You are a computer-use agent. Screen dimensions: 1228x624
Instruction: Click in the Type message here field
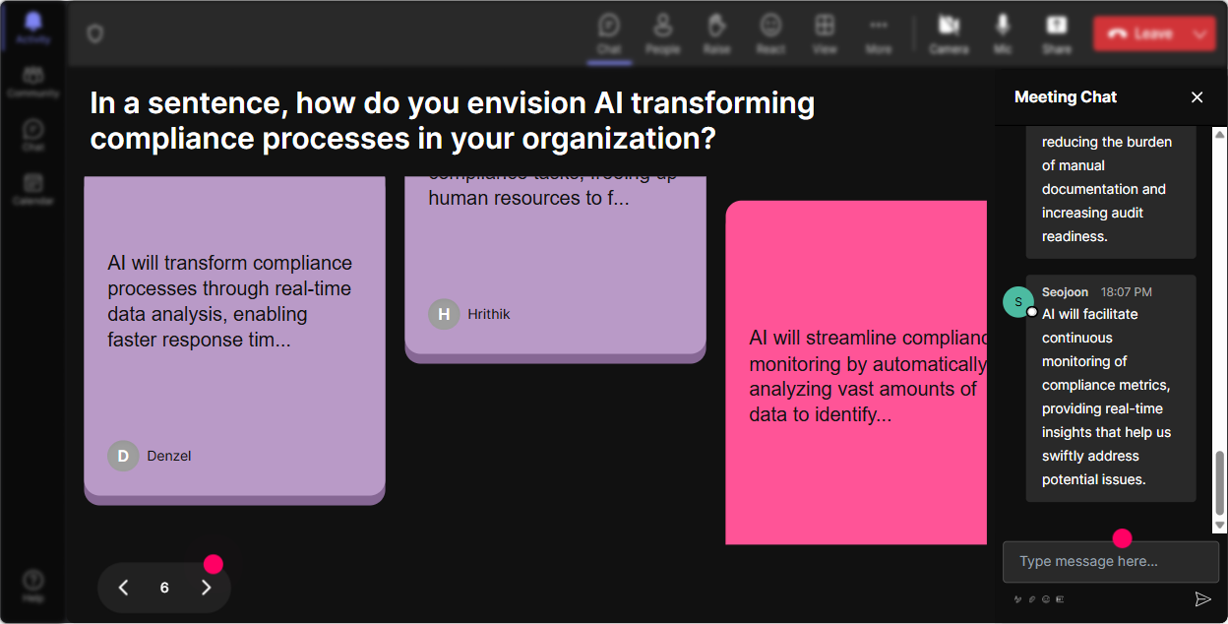click(1110, 561)
